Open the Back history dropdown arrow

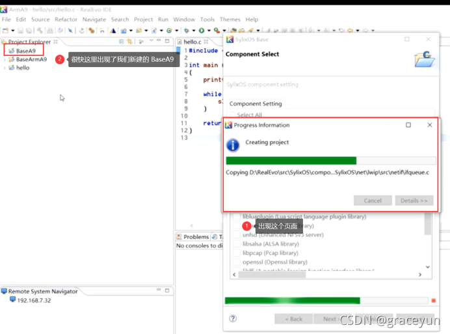point(358,31)
